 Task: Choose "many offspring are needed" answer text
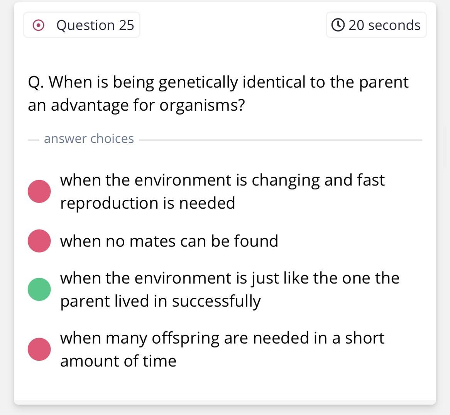222,338
